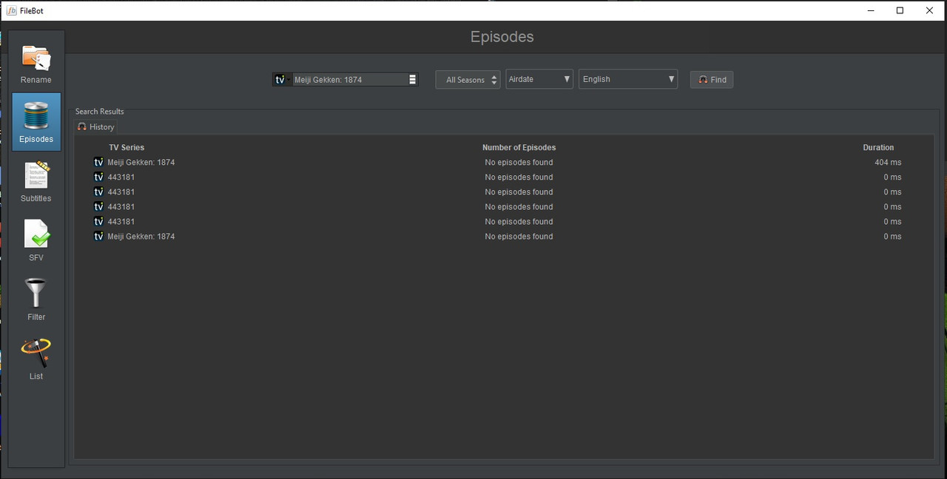Select the third 443181 row
This screenshot has width=947, height=479.
pyautogui.click(x=503, y=206)
